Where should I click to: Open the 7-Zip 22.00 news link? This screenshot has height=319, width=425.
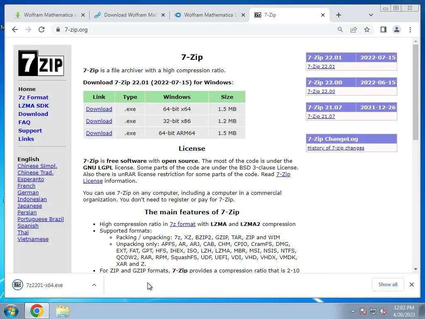tap(321, 91)
